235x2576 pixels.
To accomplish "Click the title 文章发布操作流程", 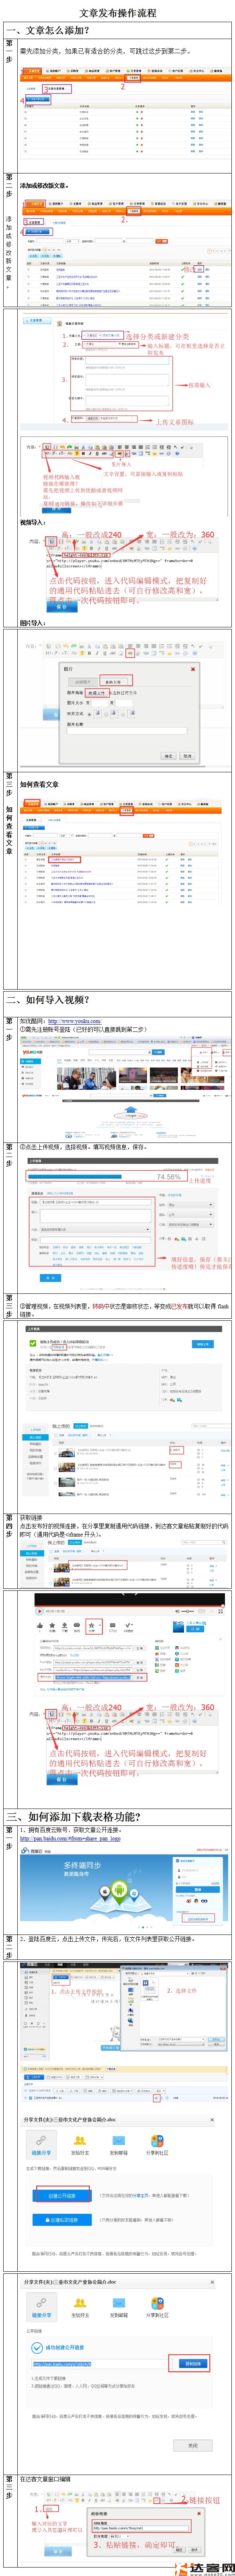I will [118, 13].
